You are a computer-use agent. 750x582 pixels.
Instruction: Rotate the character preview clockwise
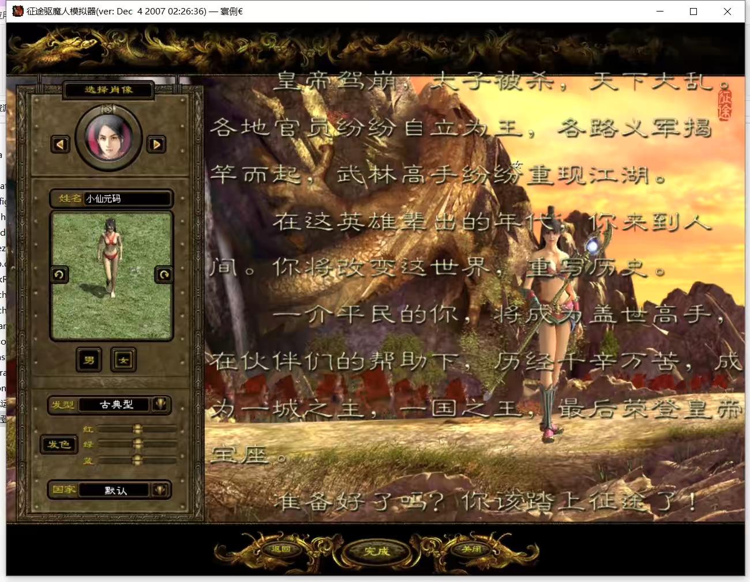tap(164, 274)
